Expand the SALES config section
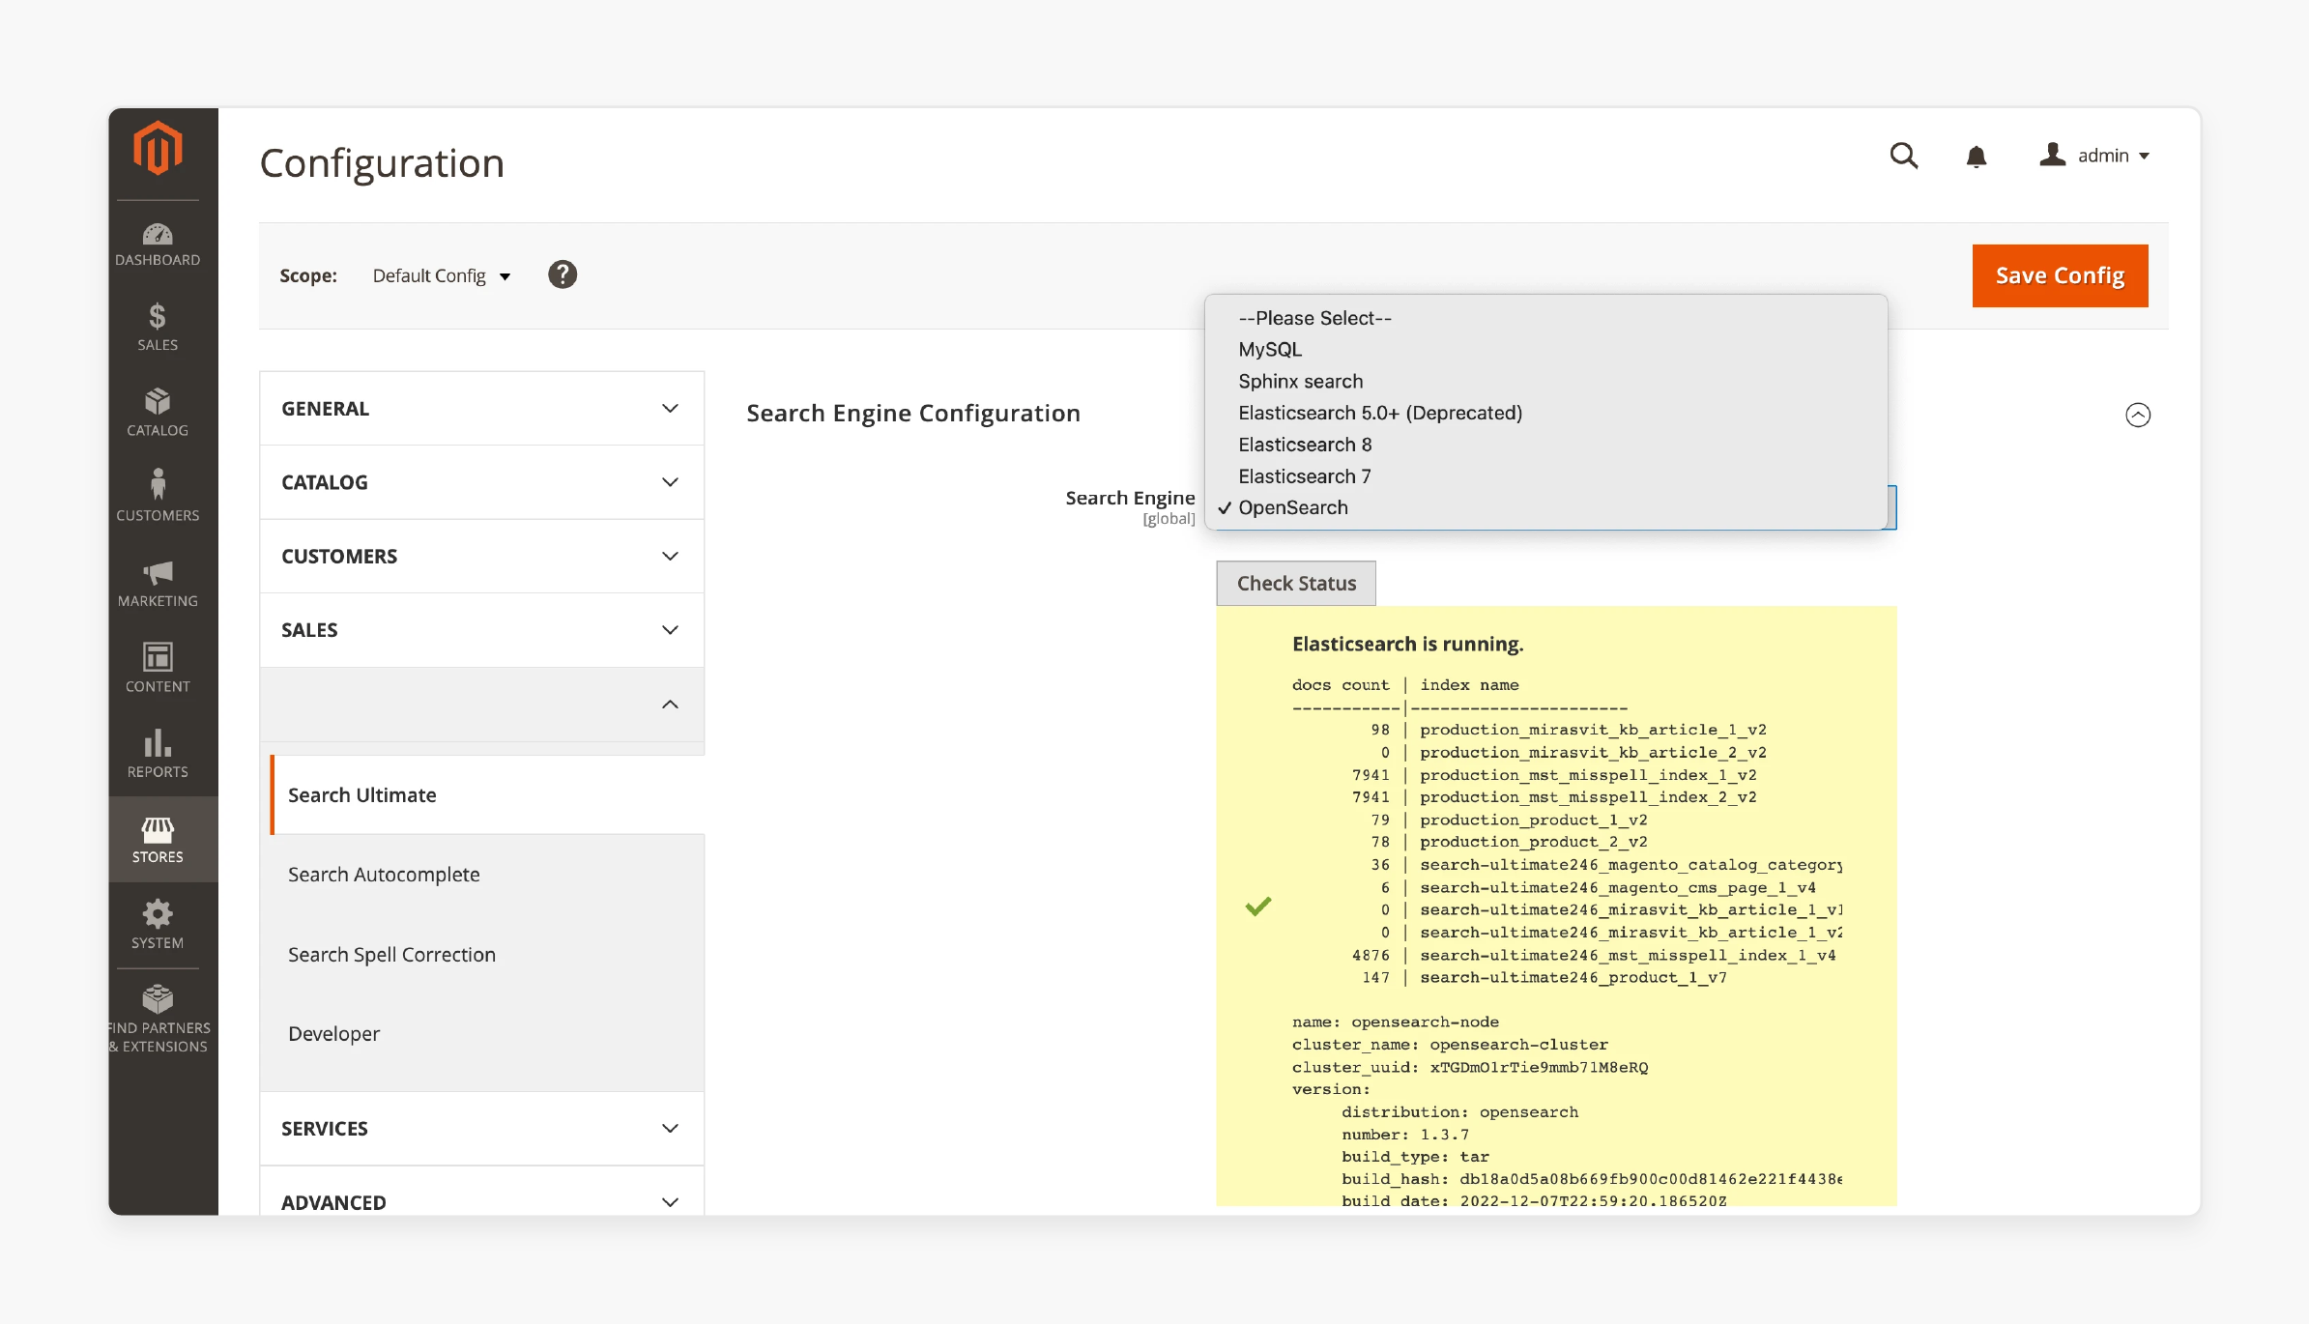 tap(481, 629)
